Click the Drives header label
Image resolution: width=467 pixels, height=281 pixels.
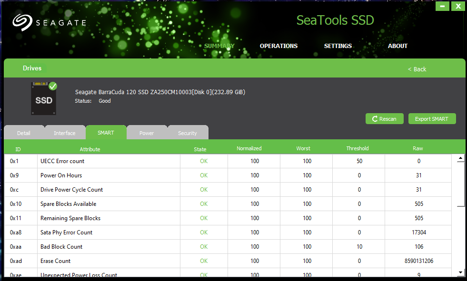pyautogui.click(x=32, y=68)
